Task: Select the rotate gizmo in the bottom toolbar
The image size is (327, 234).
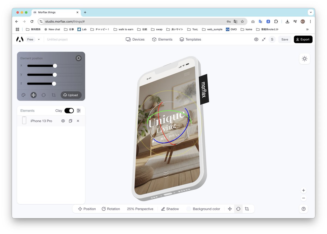Action: point(238,209)
